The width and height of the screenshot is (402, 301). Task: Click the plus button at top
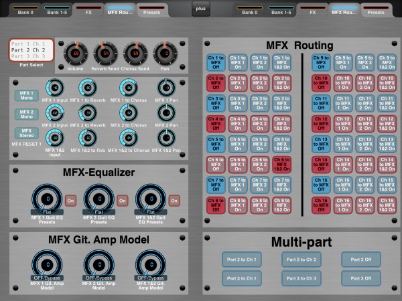pos(201,9)
